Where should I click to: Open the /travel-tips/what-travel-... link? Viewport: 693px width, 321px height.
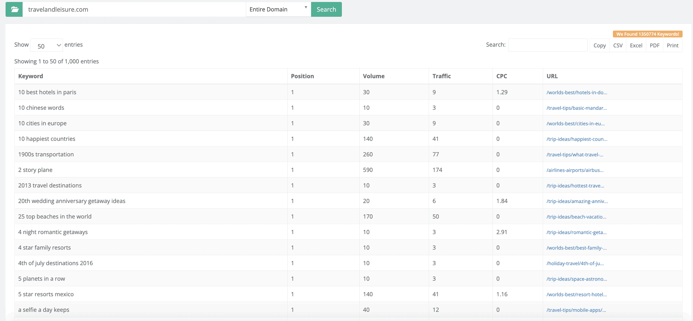coord(575,155)
